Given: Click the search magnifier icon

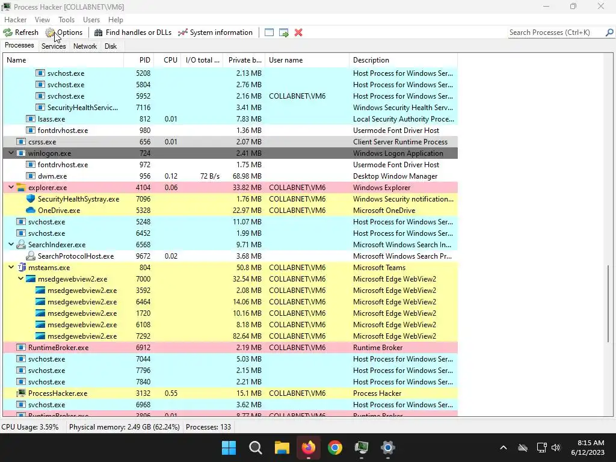Looking at the screenshot, I should click(609, 32).
